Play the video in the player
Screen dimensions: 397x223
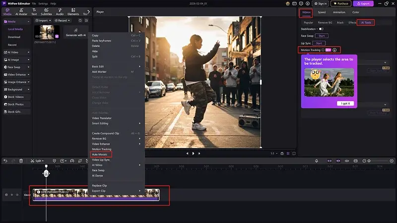193,154
